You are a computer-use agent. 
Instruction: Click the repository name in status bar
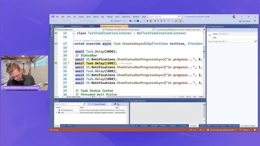(x=221, y=130)
